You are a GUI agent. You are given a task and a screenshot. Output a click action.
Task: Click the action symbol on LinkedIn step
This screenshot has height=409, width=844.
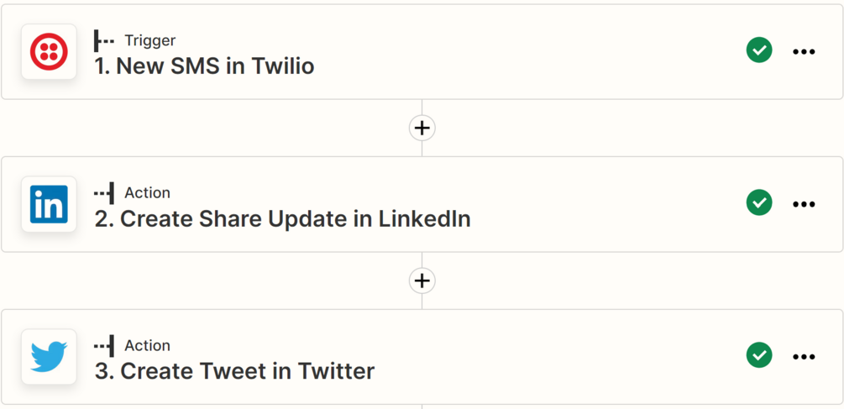104,193
